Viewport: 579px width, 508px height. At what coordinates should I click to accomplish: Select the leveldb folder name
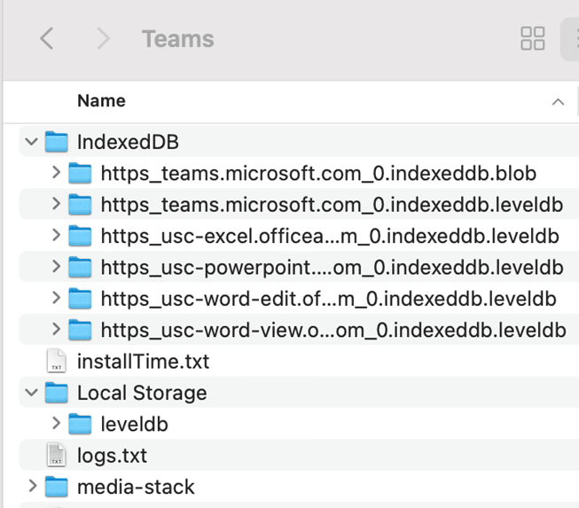pos(135,424)
